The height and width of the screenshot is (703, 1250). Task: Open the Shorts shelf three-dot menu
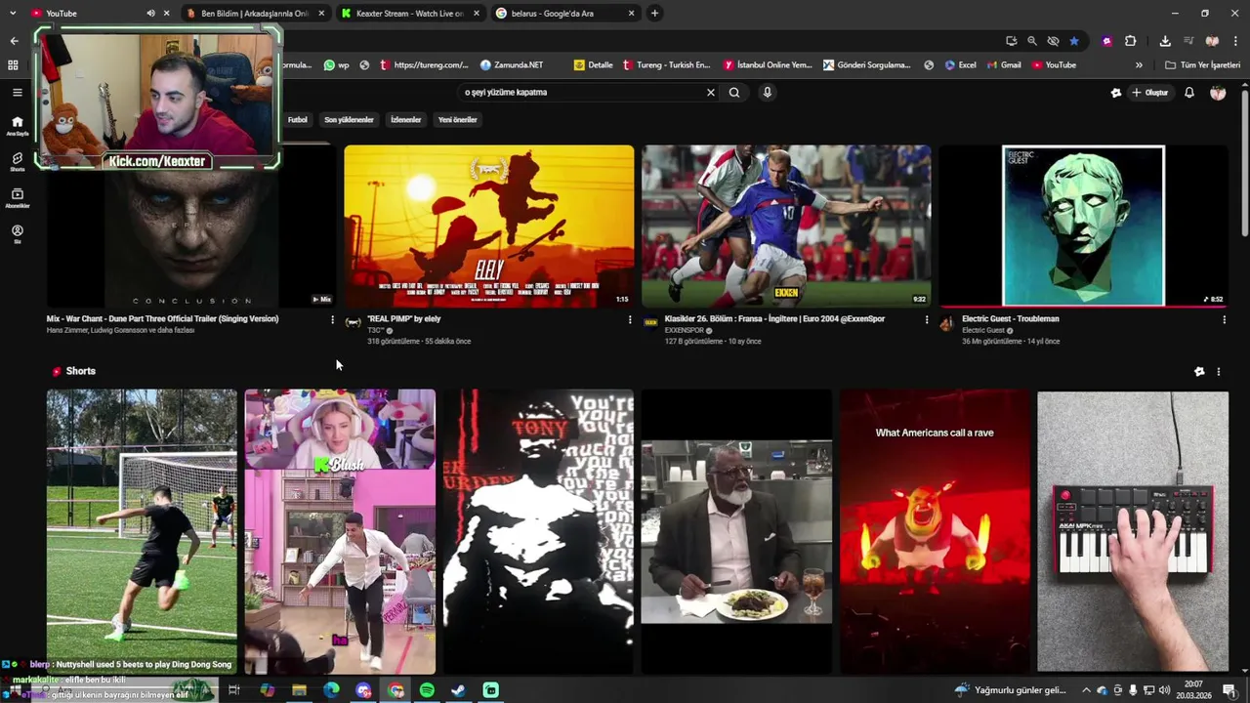pyautogui.click(x=1218, y=372)
